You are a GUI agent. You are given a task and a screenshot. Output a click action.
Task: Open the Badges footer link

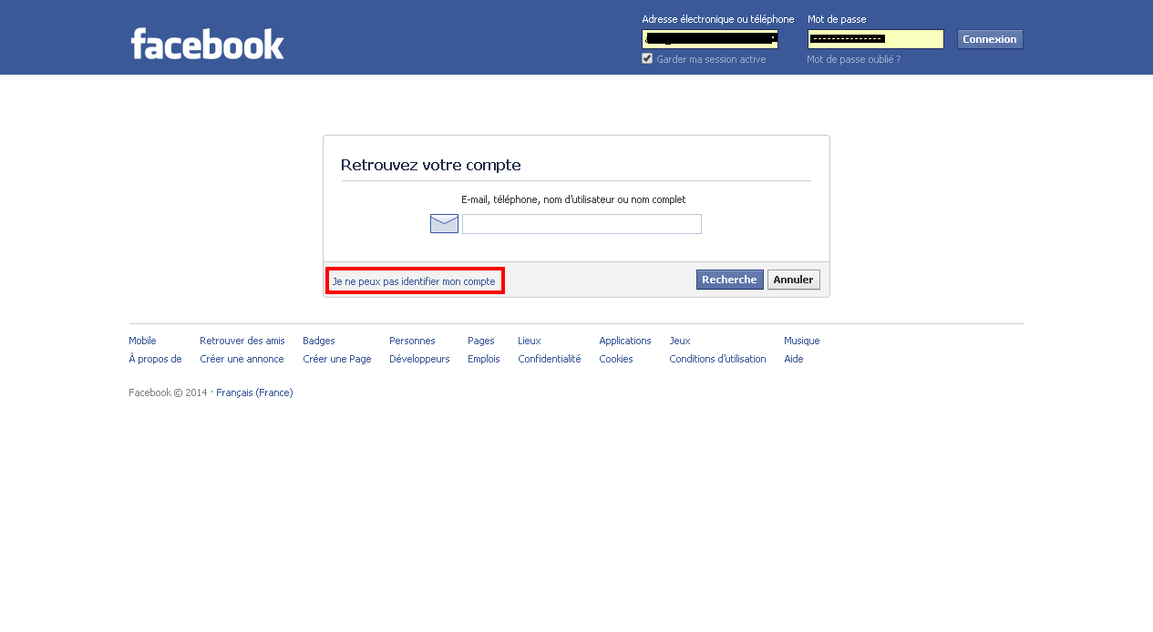(x=319, y=341)
